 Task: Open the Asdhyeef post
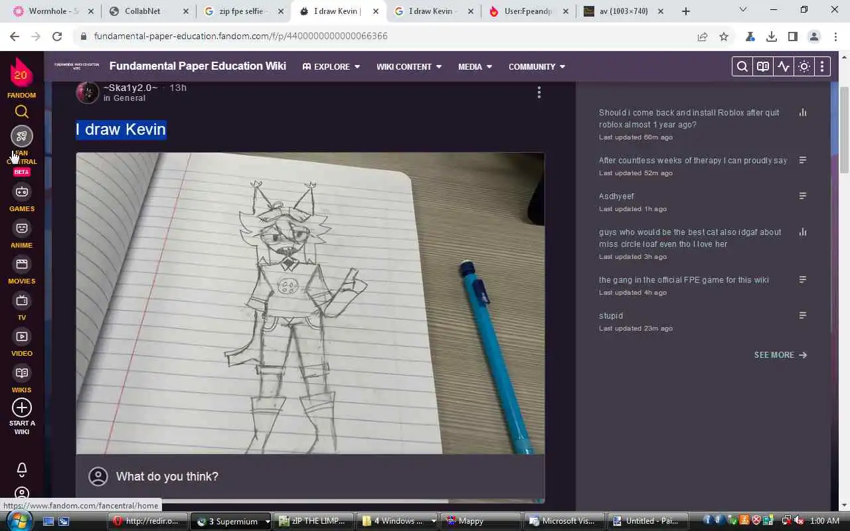[616, 196]
